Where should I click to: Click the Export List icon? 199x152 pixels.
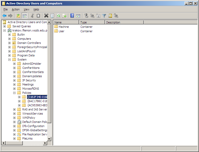[64, 16]
